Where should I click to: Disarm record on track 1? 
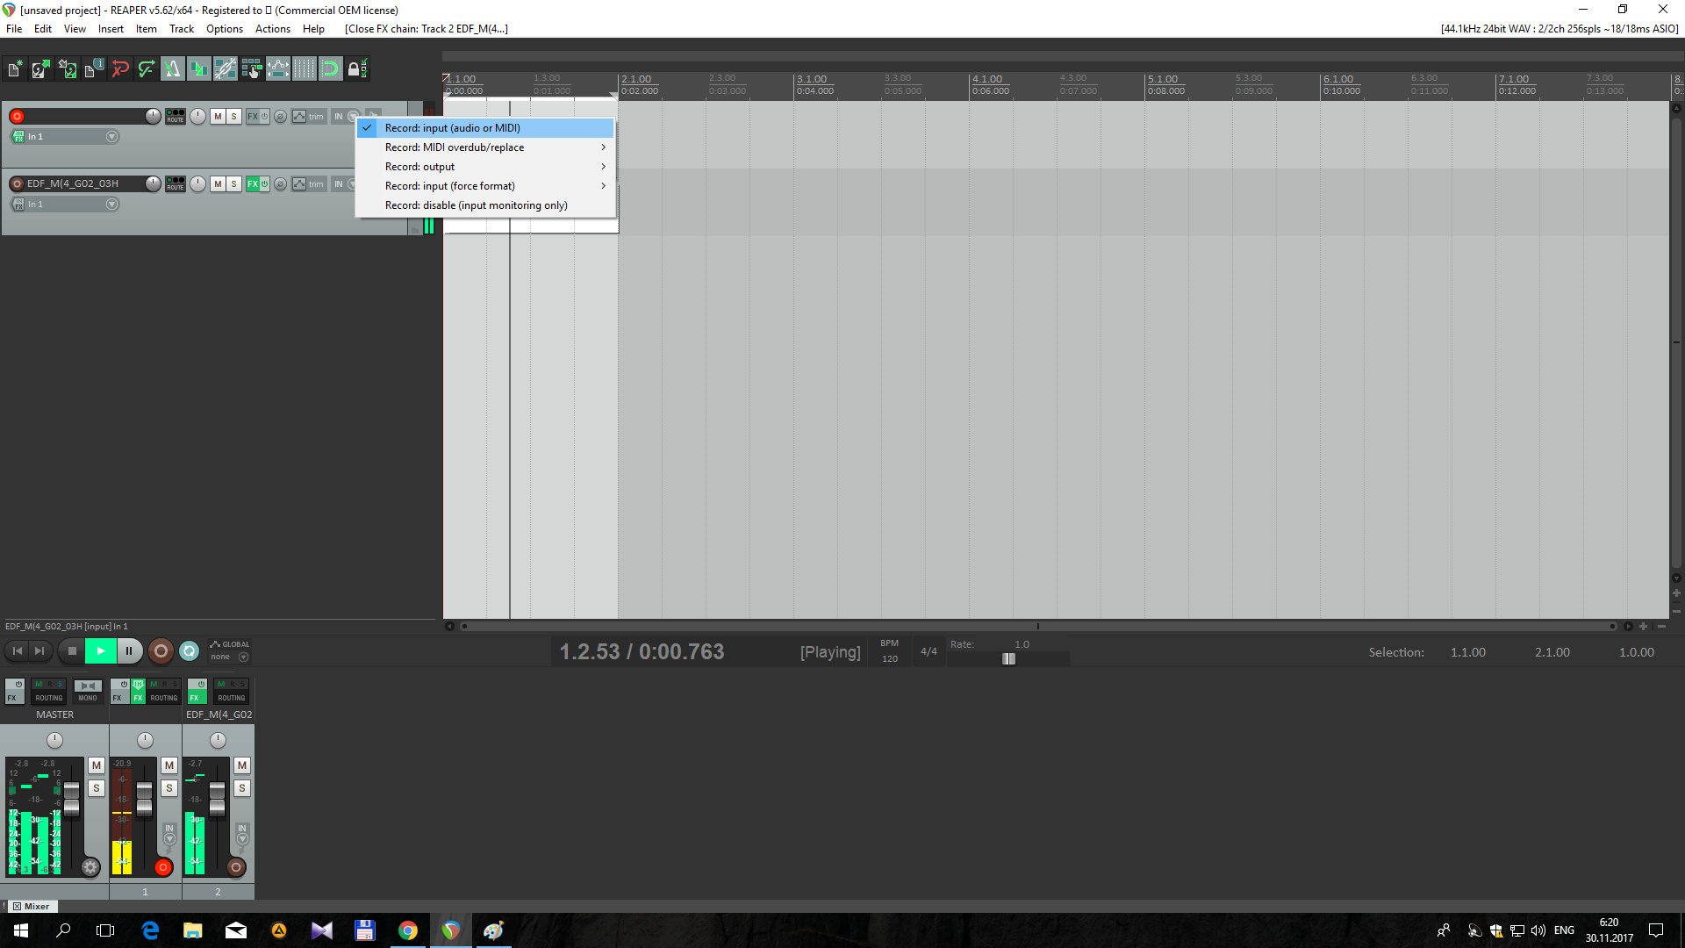pos(17,116)
